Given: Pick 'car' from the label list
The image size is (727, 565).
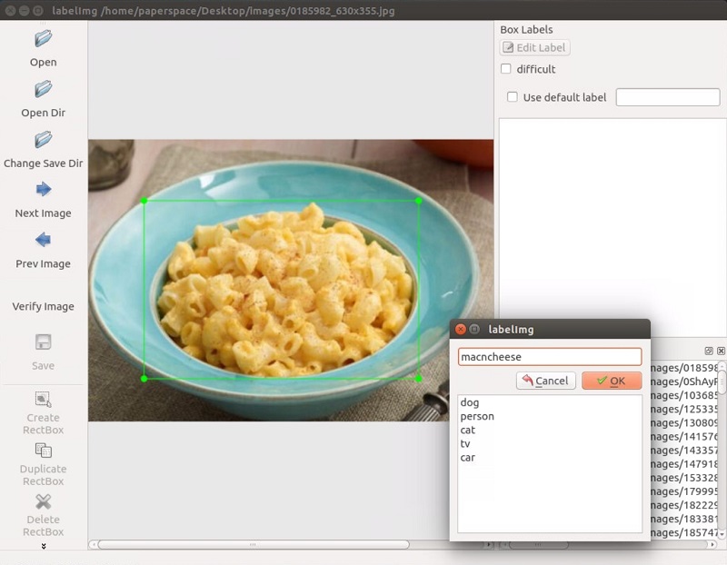Looking at the screenshot, I should pyautogui.click(x=468, y=457).
